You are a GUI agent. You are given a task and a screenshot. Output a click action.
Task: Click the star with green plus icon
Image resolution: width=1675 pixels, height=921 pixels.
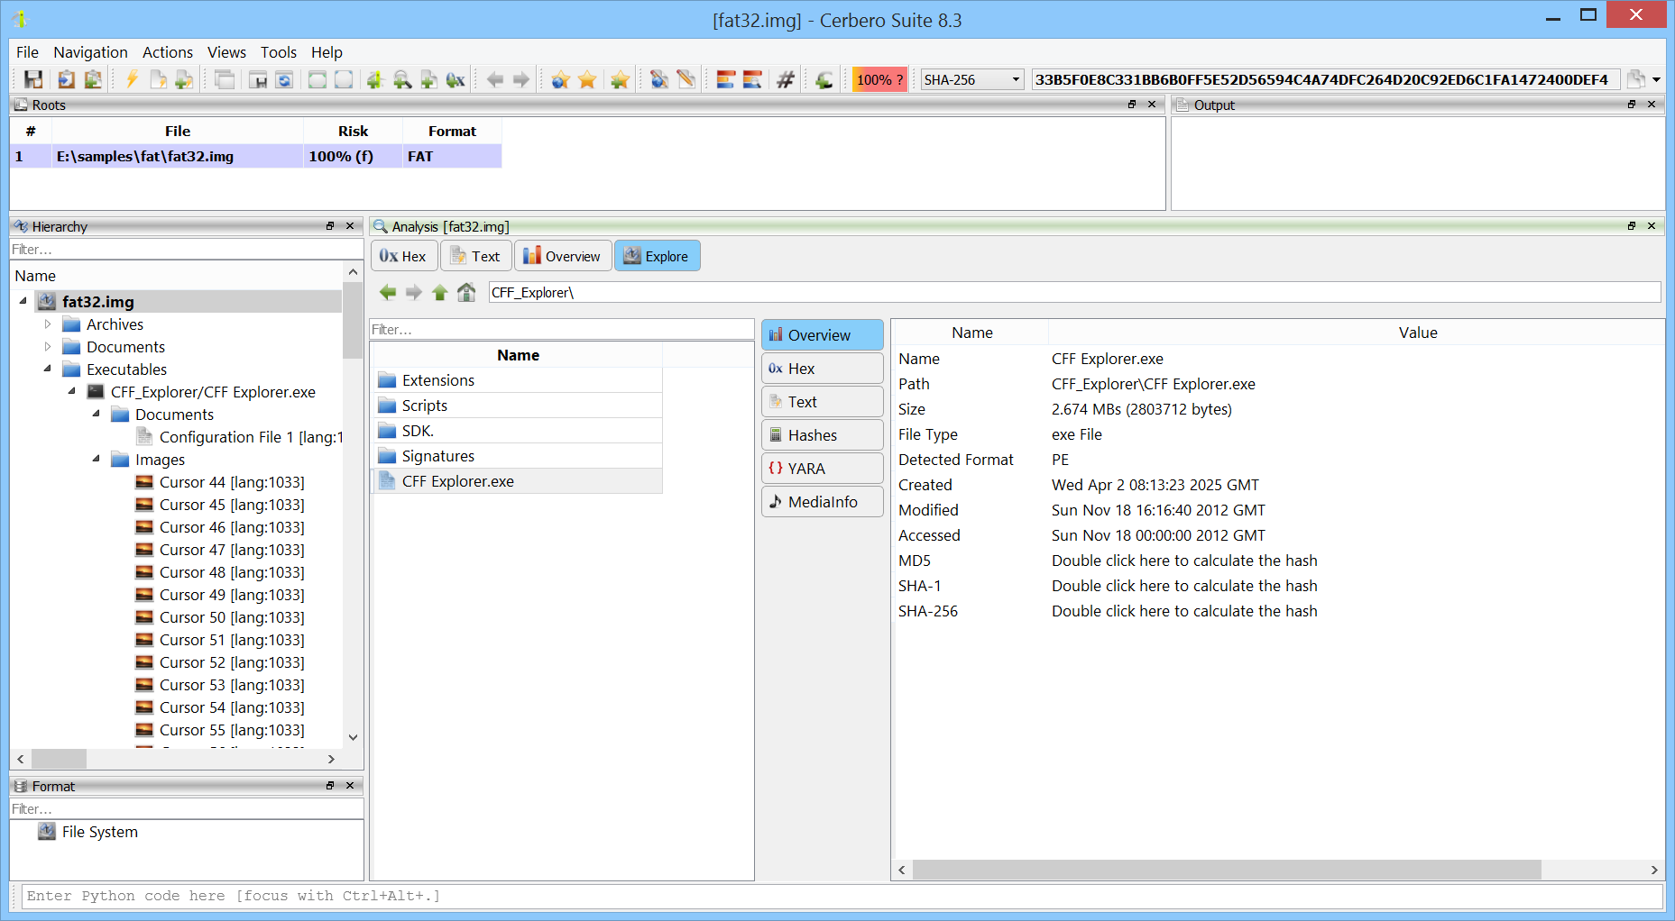click(x=620, y=79)
